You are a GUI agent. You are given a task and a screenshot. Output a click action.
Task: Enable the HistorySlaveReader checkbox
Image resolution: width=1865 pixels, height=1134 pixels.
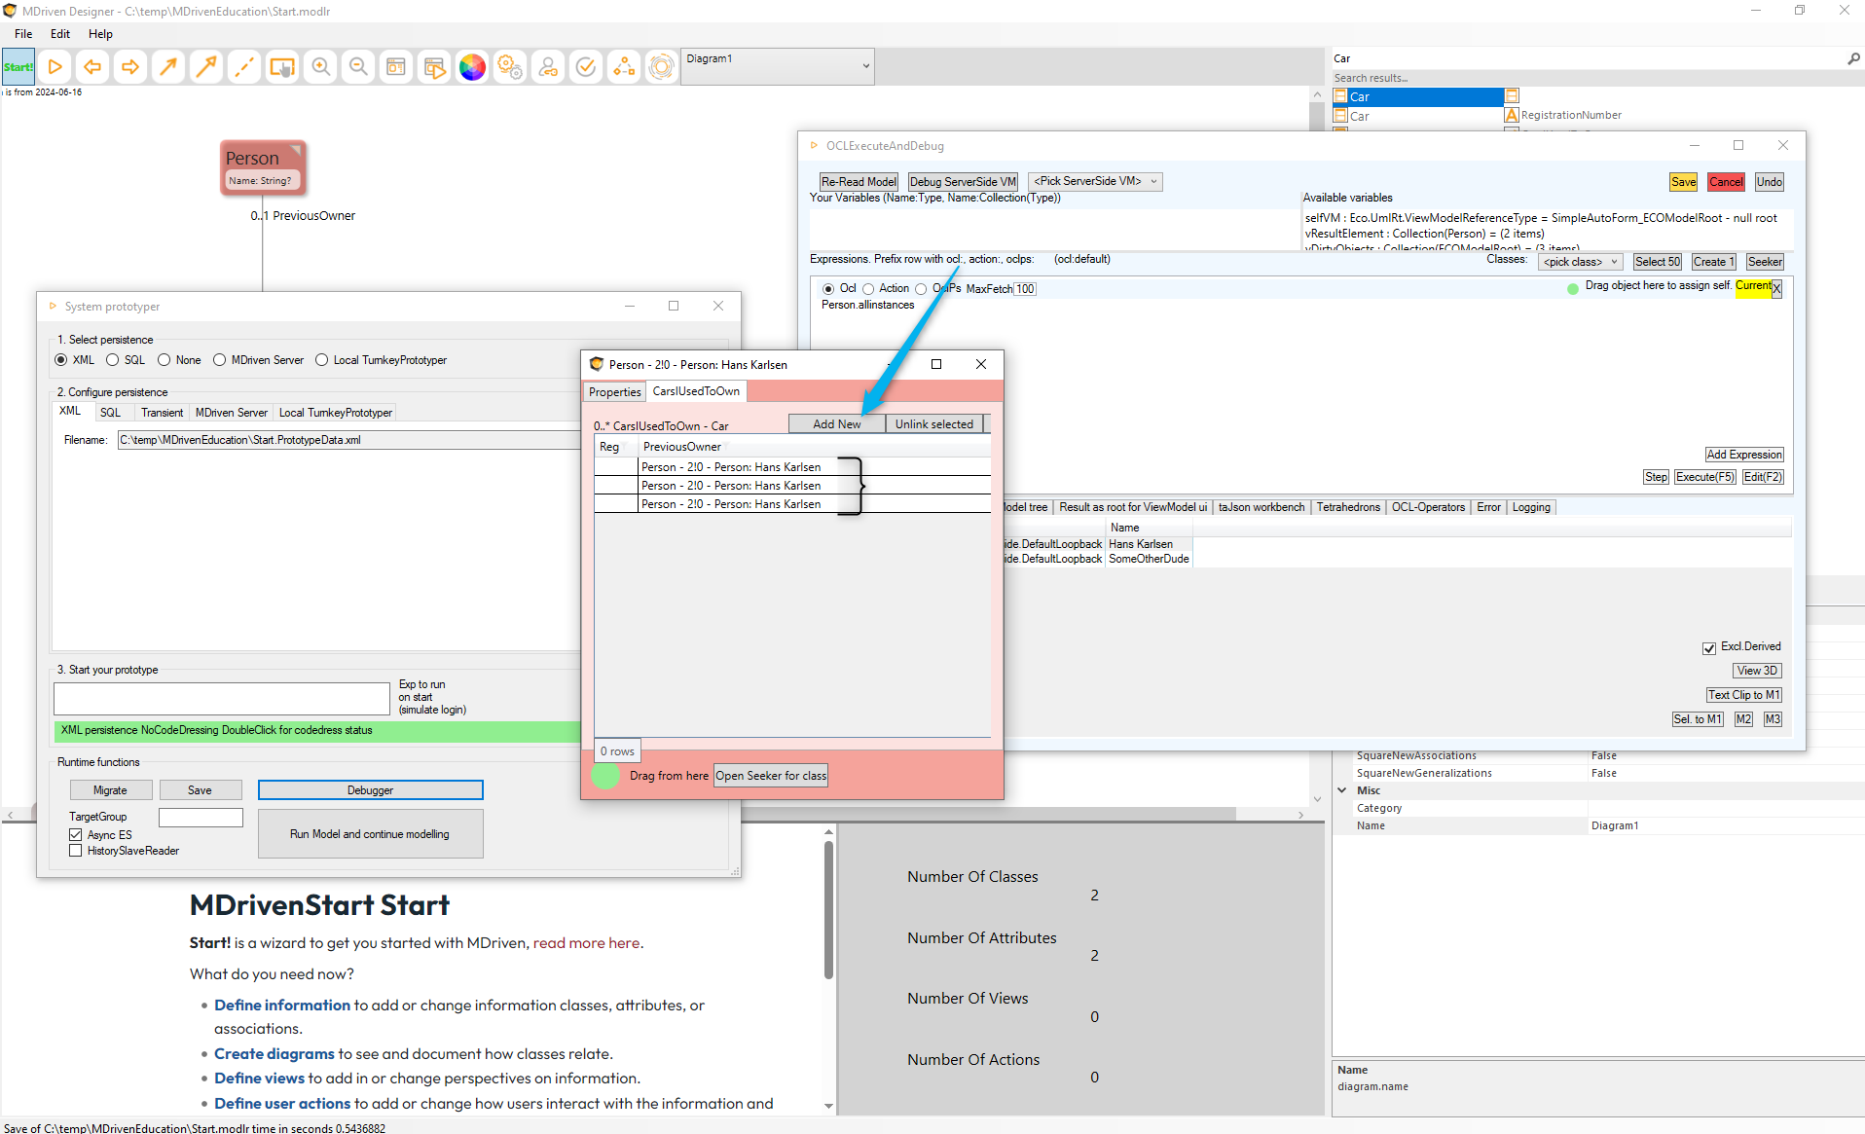tap(76, 851)
